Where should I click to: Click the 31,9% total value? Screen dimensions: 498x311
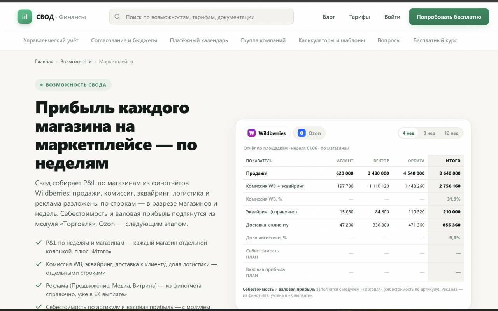coord(454,199)
